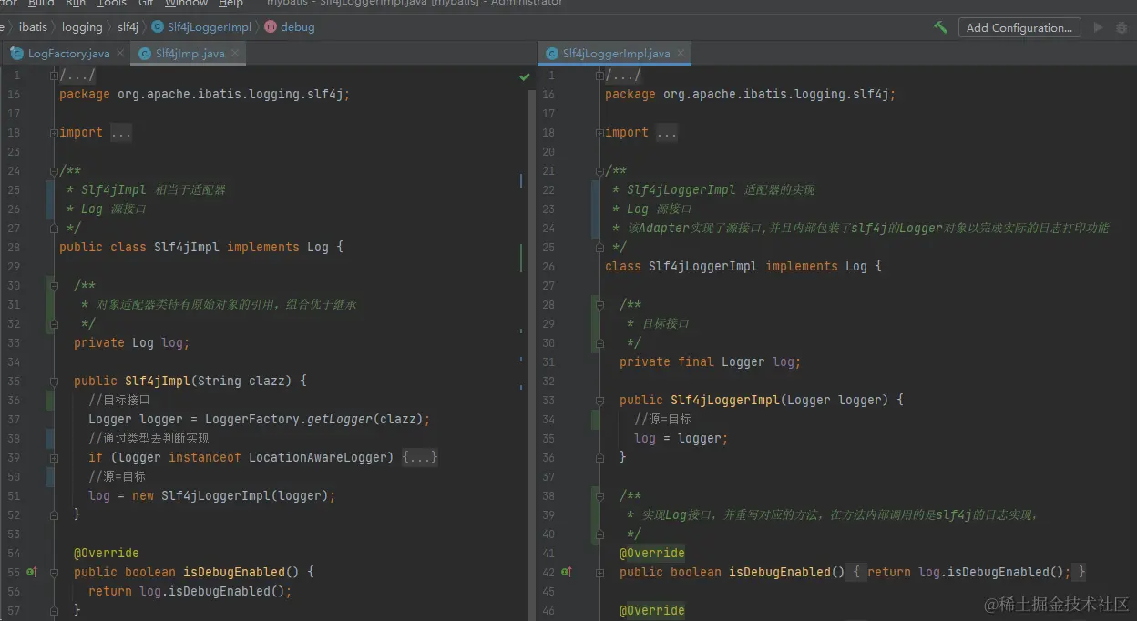Collapse the Javadoc starting on left line 30
The image size is (1137, 621).
[55, 286]
